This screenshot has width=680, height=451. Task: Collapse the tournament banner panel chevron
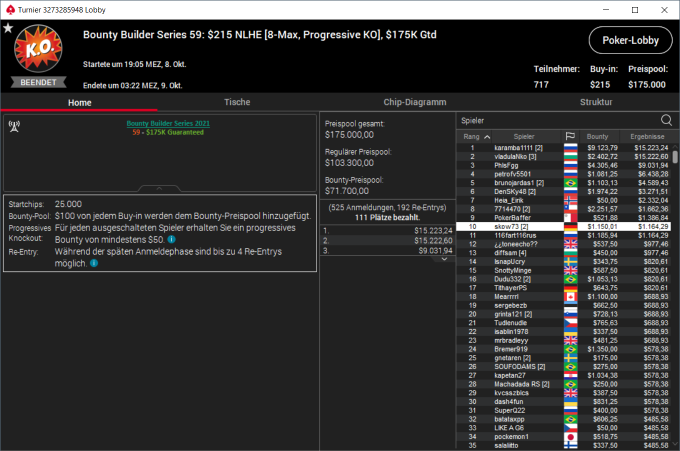pos(159,188)
